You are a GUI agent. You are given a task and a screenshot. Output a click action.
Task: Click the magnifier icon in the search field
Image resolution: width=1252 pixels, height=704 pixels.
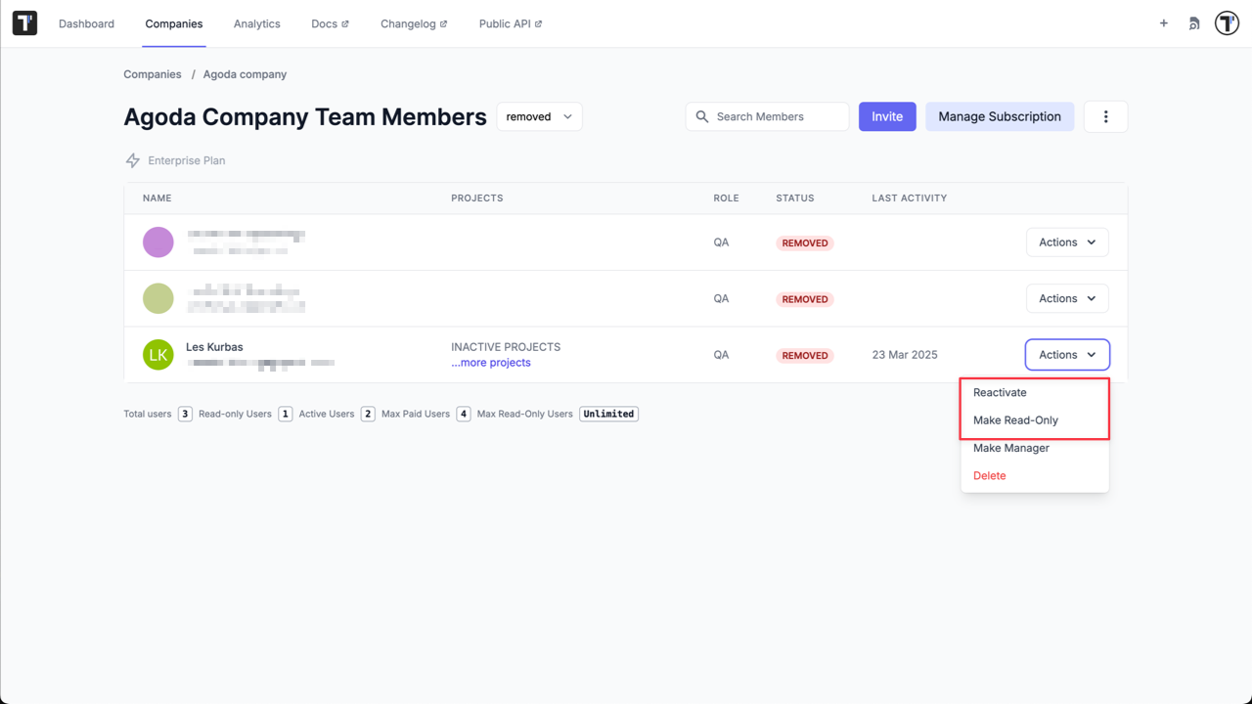pos(702,116)
